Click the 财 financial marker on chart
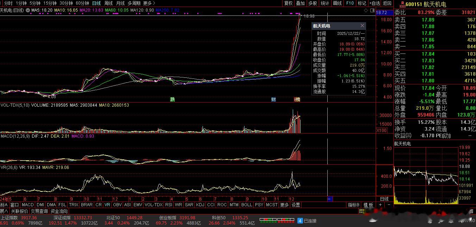The image size is (476, 227). (273, 100)
